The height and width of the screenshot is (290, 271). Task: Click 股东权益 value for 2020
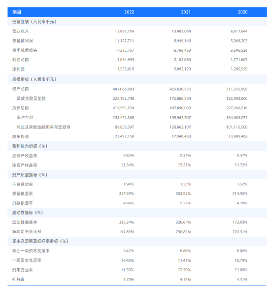tap(238, 136)
